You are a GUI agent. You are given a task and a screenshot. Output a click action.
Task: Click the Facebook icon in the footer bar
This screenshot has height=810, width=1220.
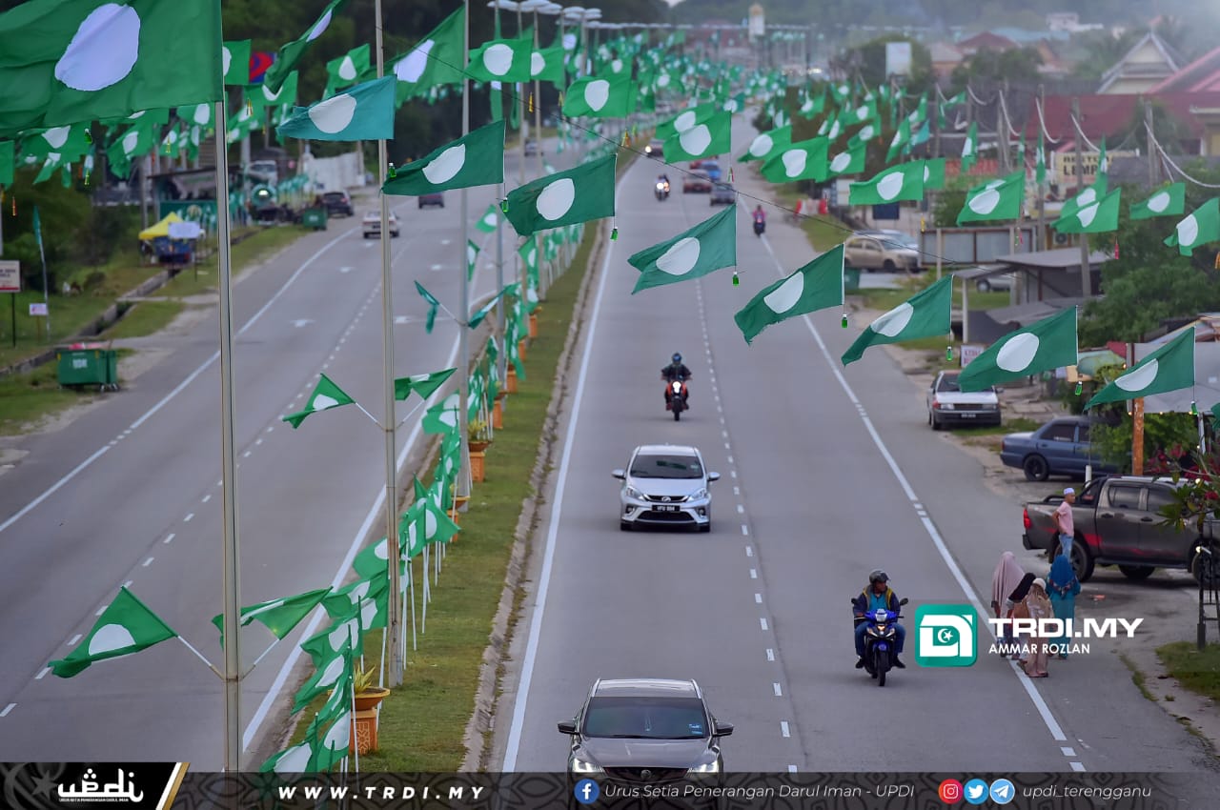tap(585, 791)
